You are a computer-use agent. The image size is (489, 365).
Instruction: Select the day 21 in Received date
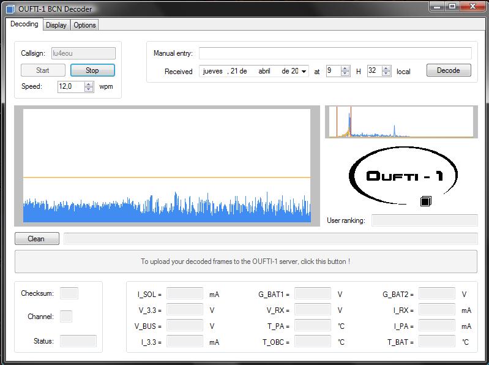(234, 71)
